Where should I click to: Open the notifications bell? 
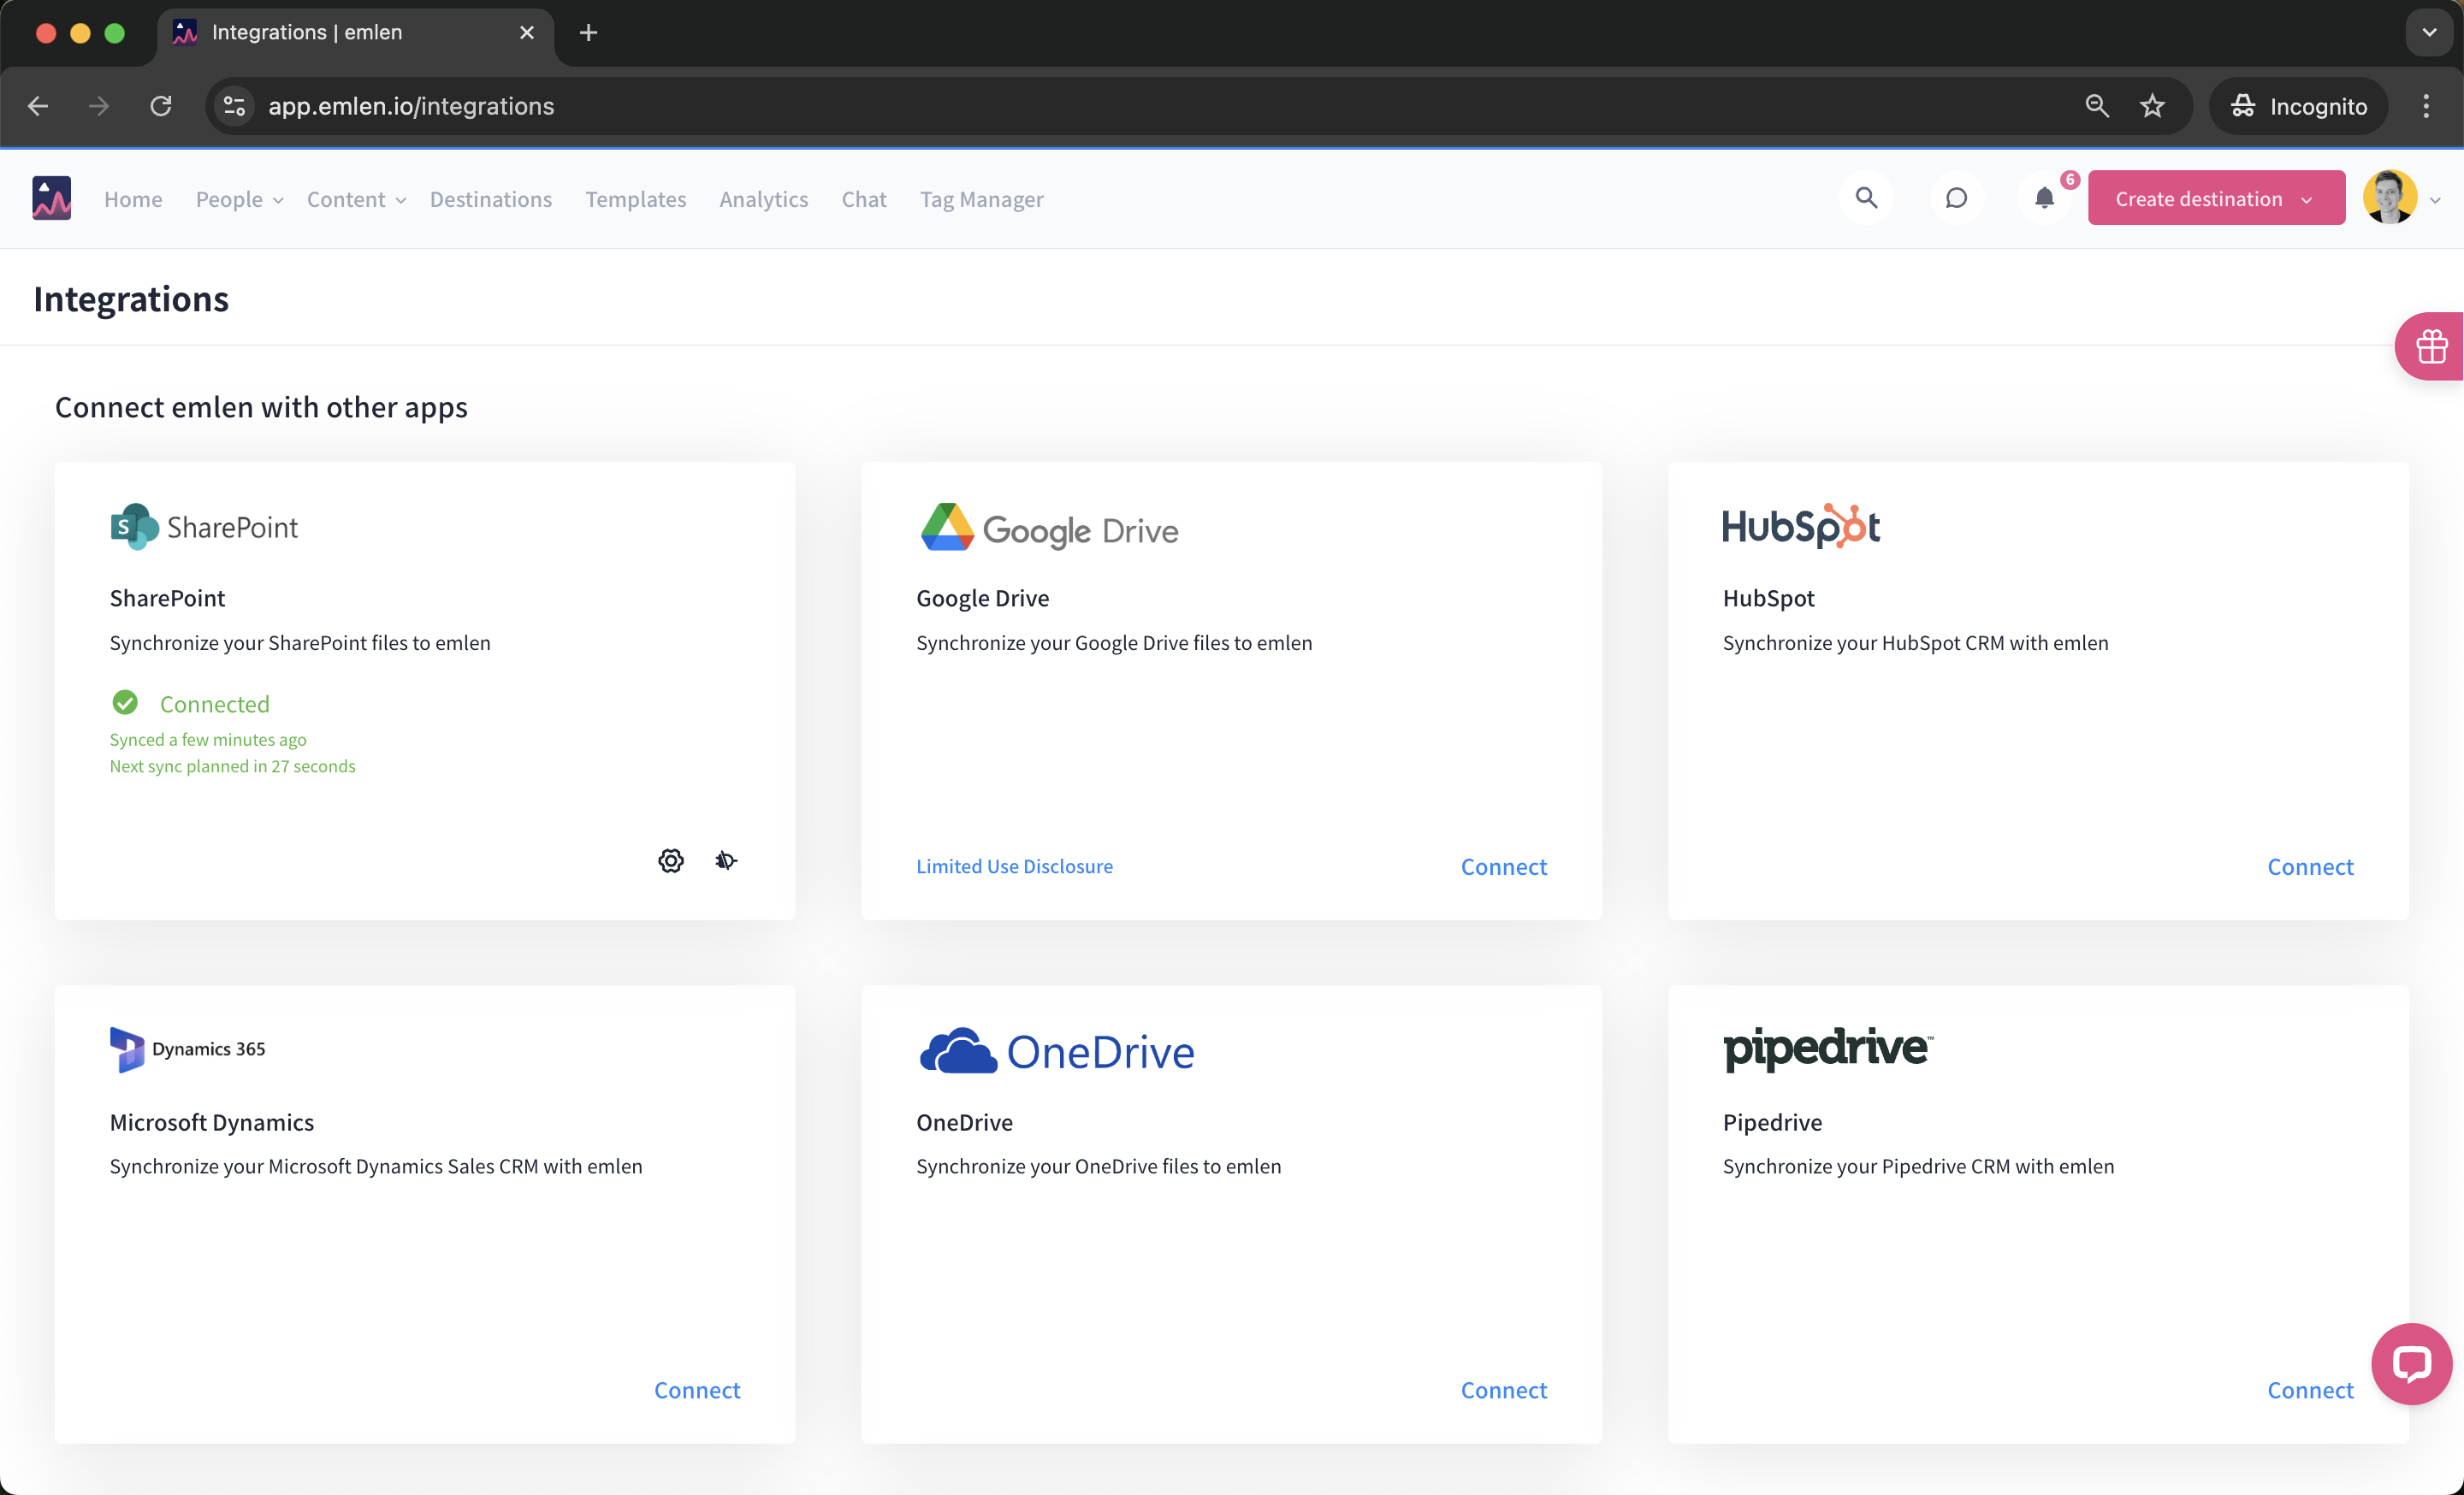point(2044,198)
